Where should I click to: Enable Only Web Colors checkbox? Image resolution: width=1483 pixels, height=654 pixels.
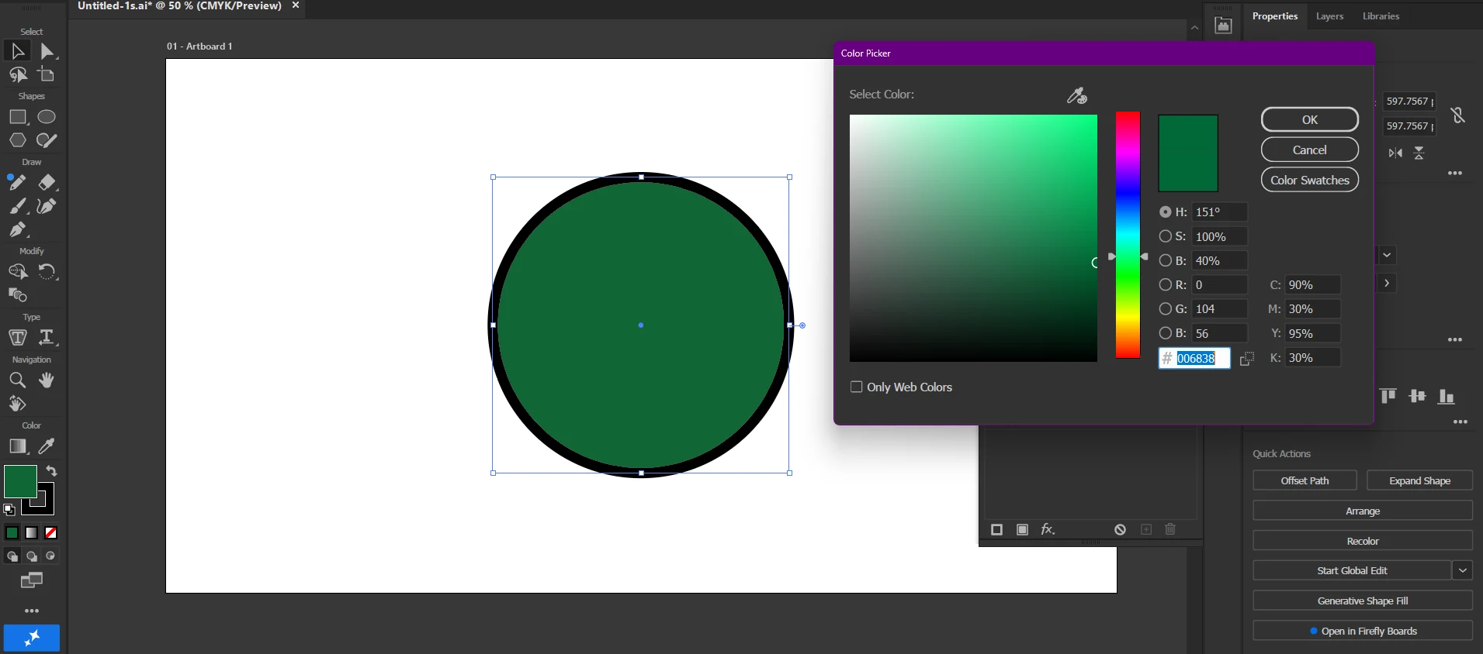click(x=856, y=387)
